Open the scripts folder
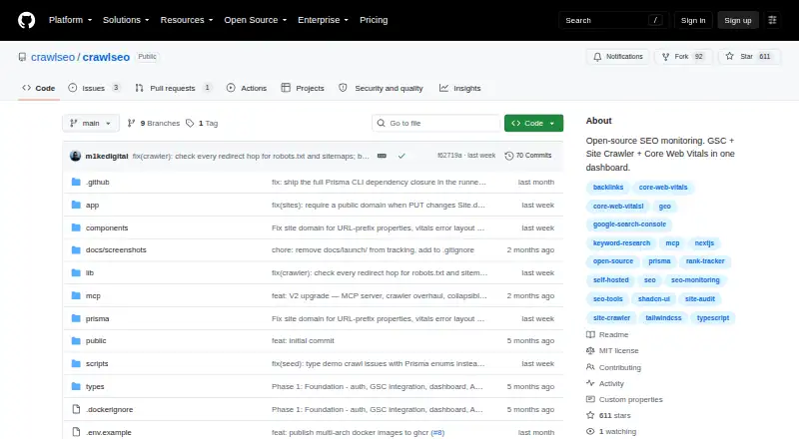The image size is (799, 439). [97, 363]
